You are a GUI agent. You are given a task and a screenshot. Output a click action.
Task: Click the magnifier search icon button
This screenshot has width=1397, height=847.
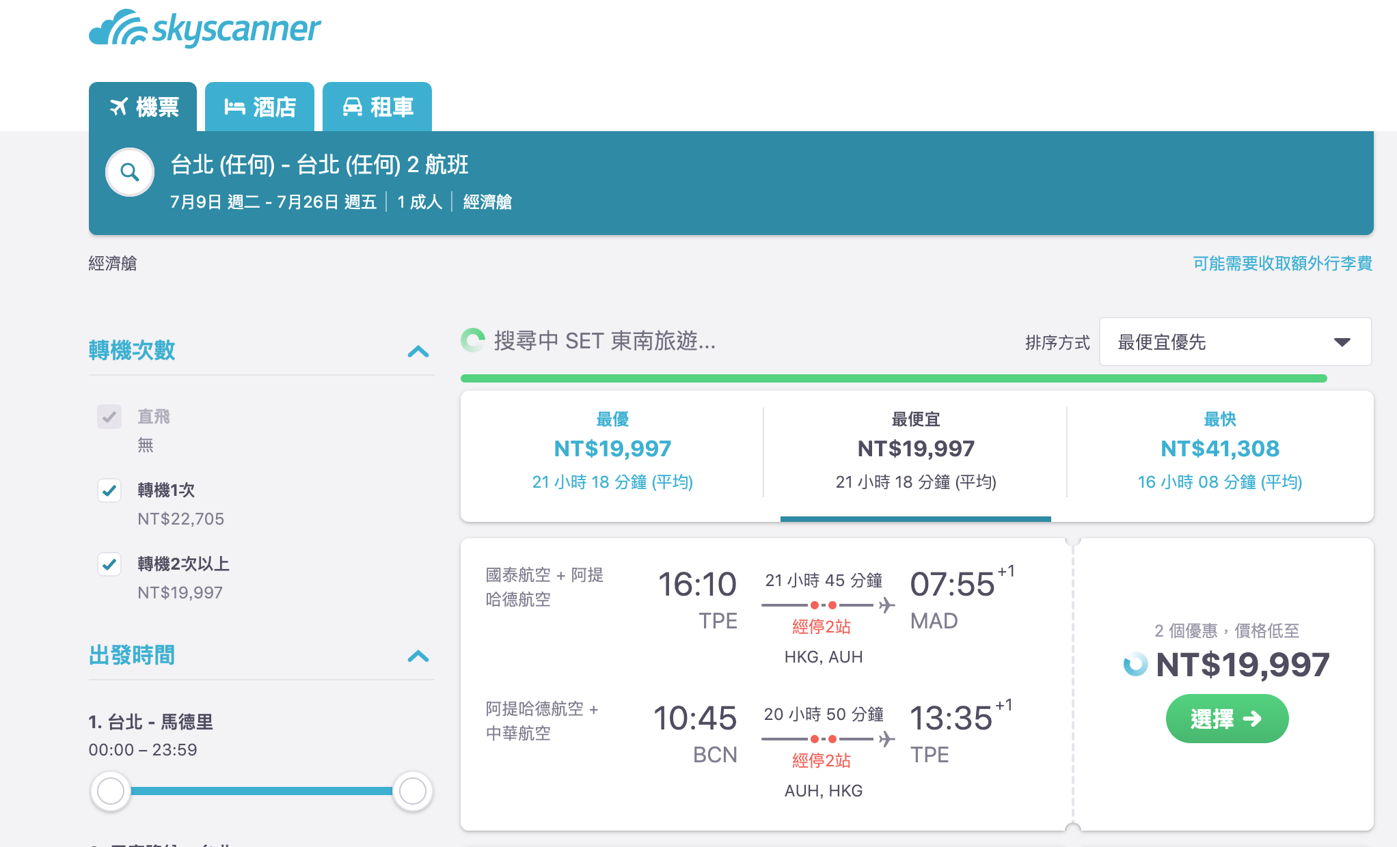click(x=130, y=172)
